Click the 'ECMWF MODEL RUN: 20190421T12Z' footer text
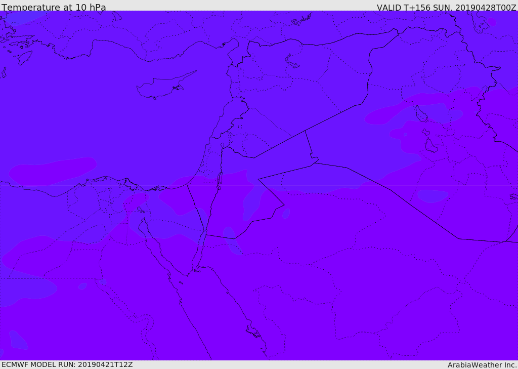This screenshot has width=518, height=369. click(67, 365)
